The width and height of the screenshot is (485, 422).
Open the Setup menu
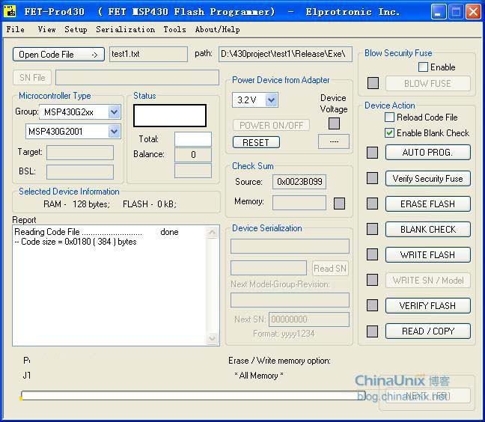(76, 29)
